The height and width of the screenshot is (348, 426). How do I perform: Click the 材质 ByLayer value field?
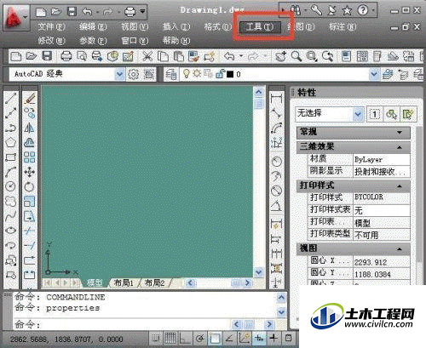click(381, 159)
